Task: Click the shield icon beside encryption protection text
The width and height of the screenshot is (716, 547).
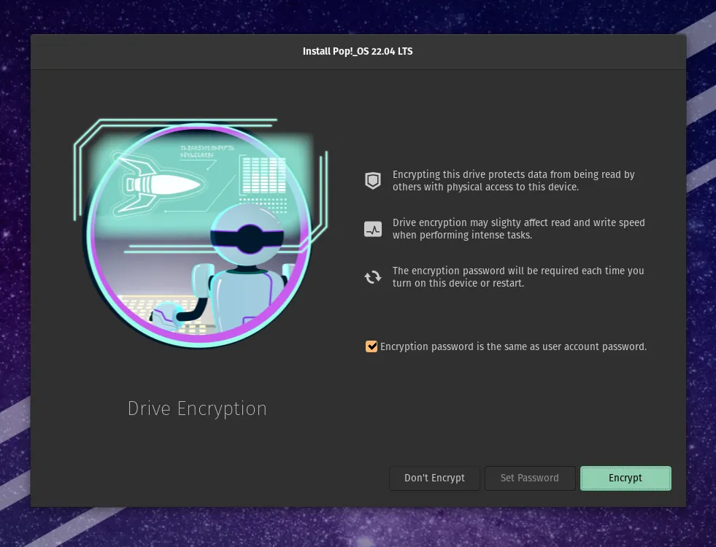Action: (x=373, y=181)
